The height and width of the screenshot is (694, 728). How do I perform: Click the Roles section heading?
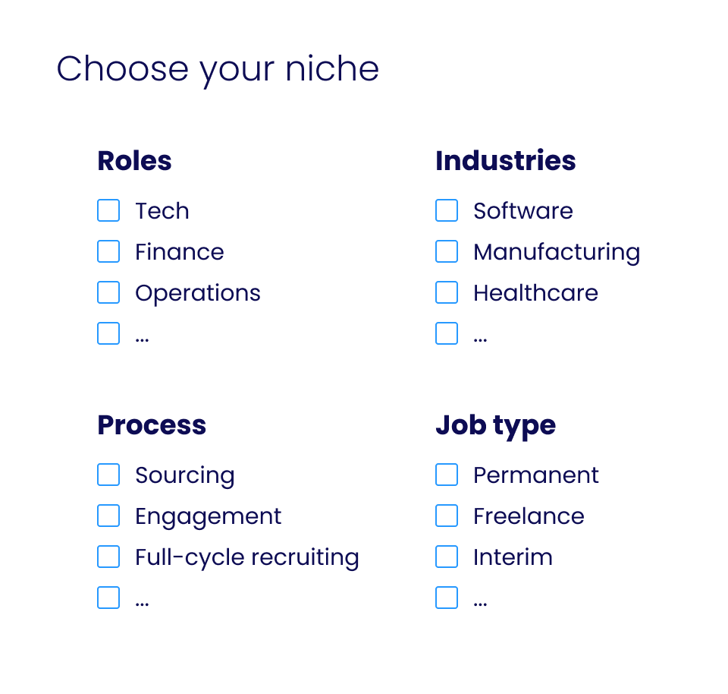coord(134,161)
